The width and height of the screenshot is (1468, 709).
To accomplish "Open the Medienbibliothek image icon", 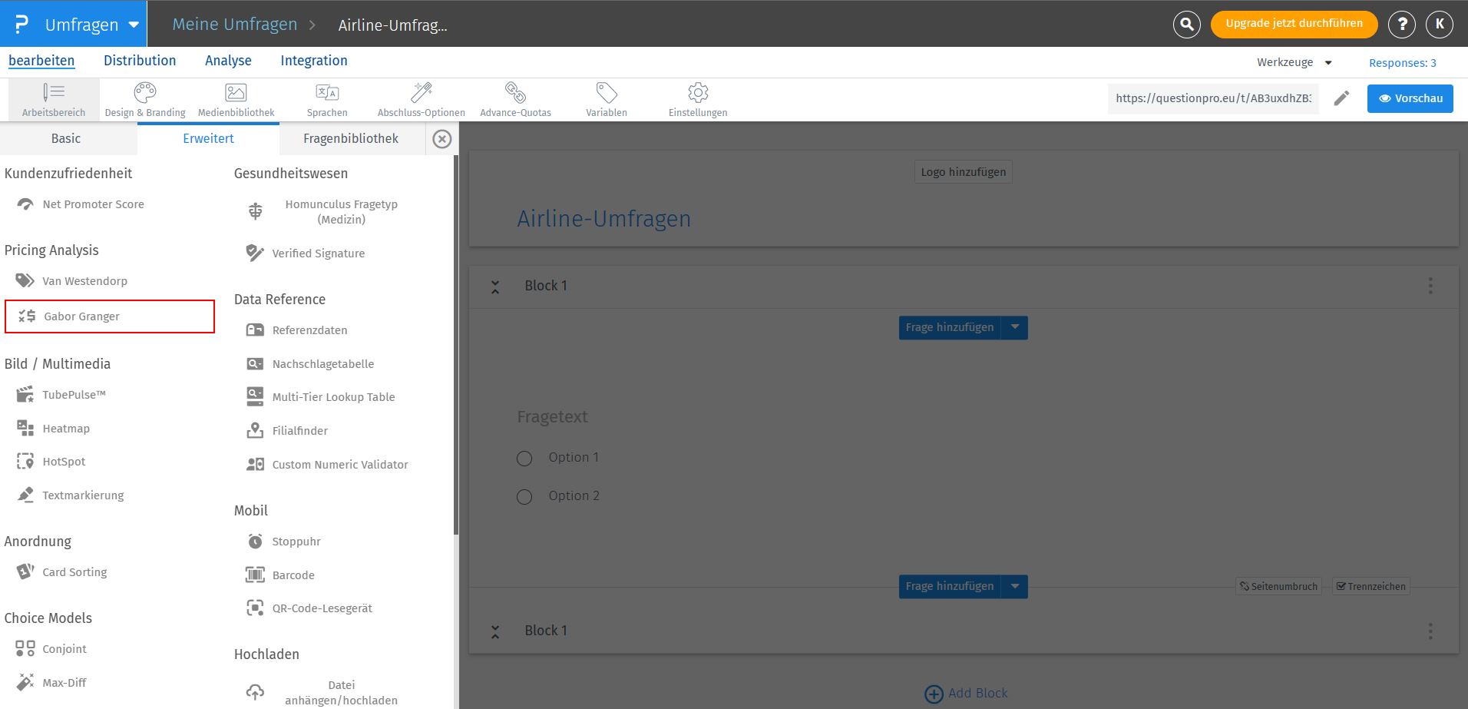I will (x=236, y=93).
